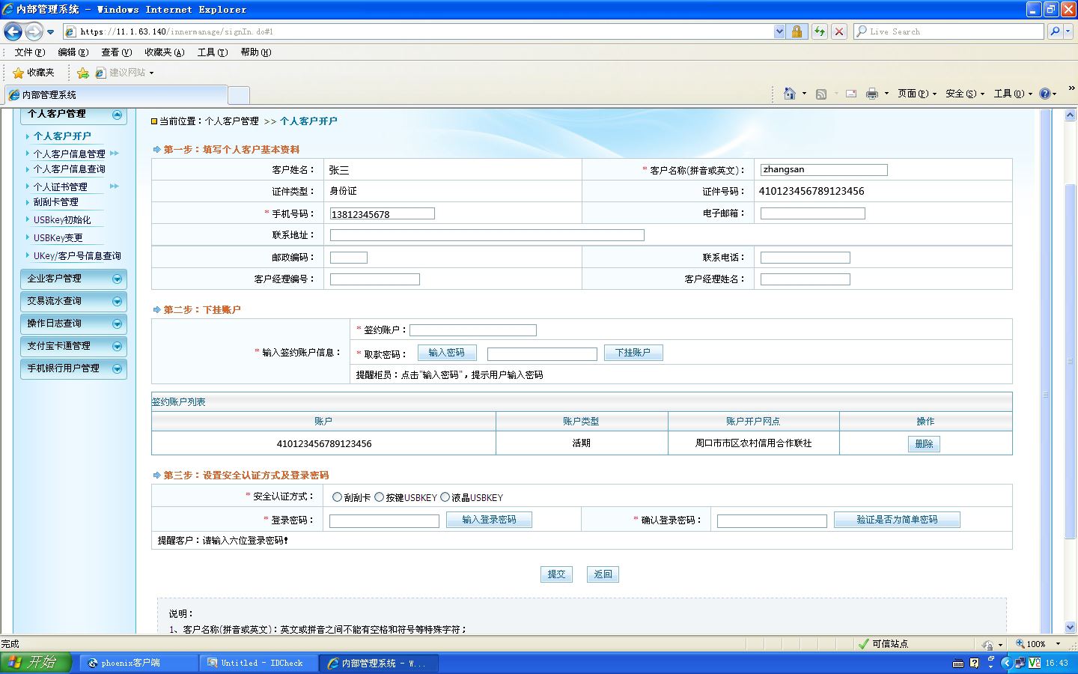Select the 按键USBKEY radio option
Screen dimensions: 1078x674
point(379,497)
